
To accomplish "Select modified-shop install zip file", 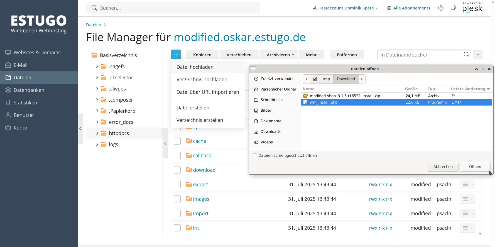I will click(345, 96).
